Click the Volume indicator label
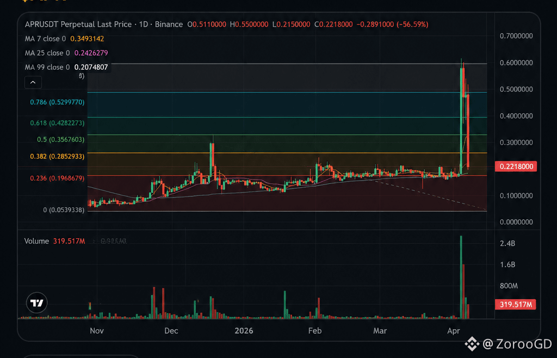557x358 pixels. (x=36, y=241)
